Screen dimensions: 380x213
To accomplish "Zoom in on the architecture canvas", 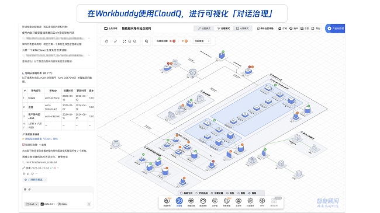I will [x=134, y=41].
